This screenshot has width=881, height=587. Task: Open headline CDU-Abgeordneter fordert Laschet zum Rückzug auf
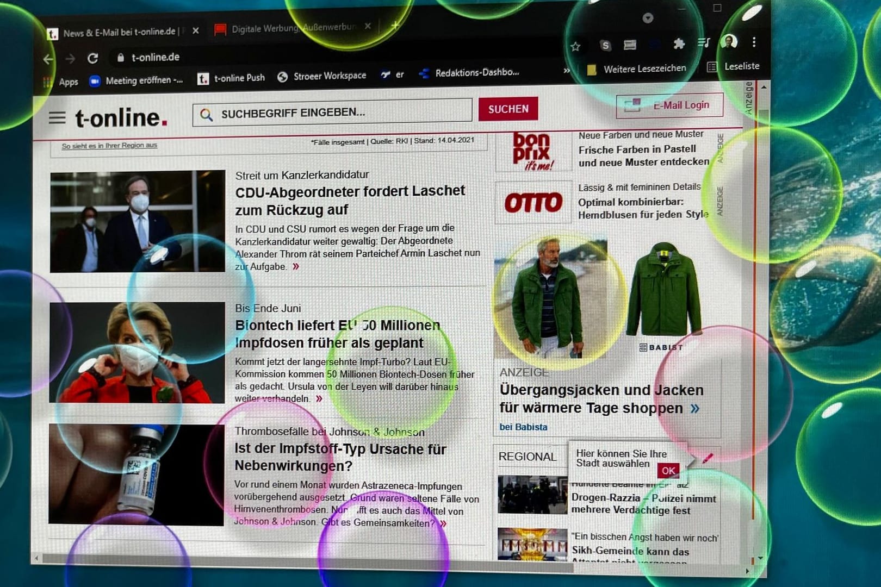pyautogui.click(x=350, y=200)
